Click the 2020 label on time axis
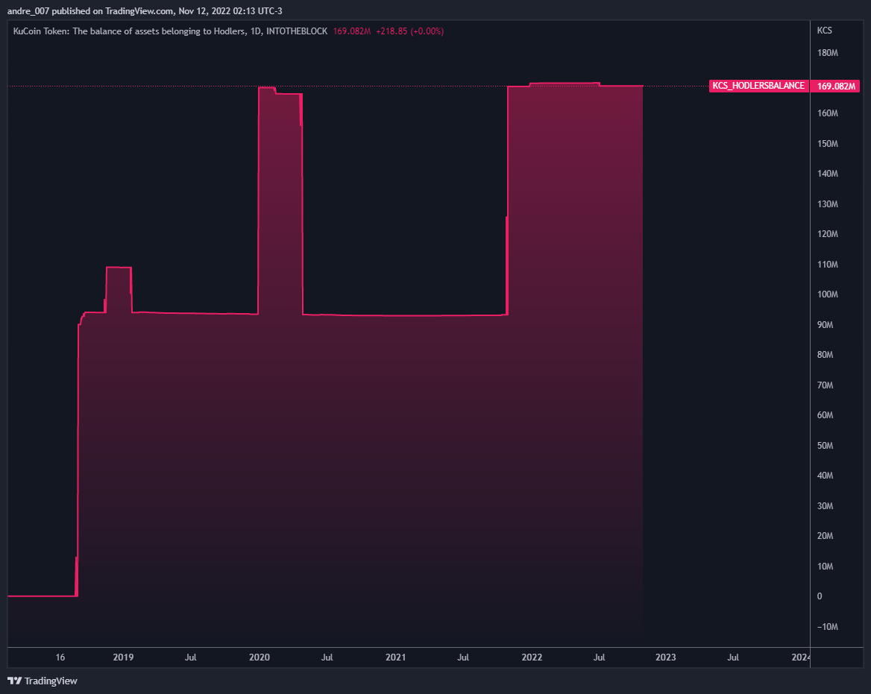 tap(260, 657)
